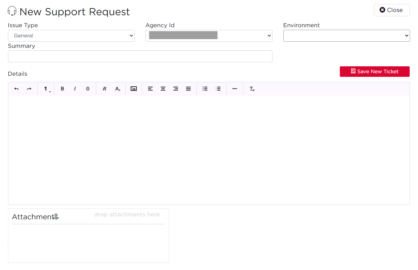
Task: Insert a numbered list
Action: click(x=218, y=89)
